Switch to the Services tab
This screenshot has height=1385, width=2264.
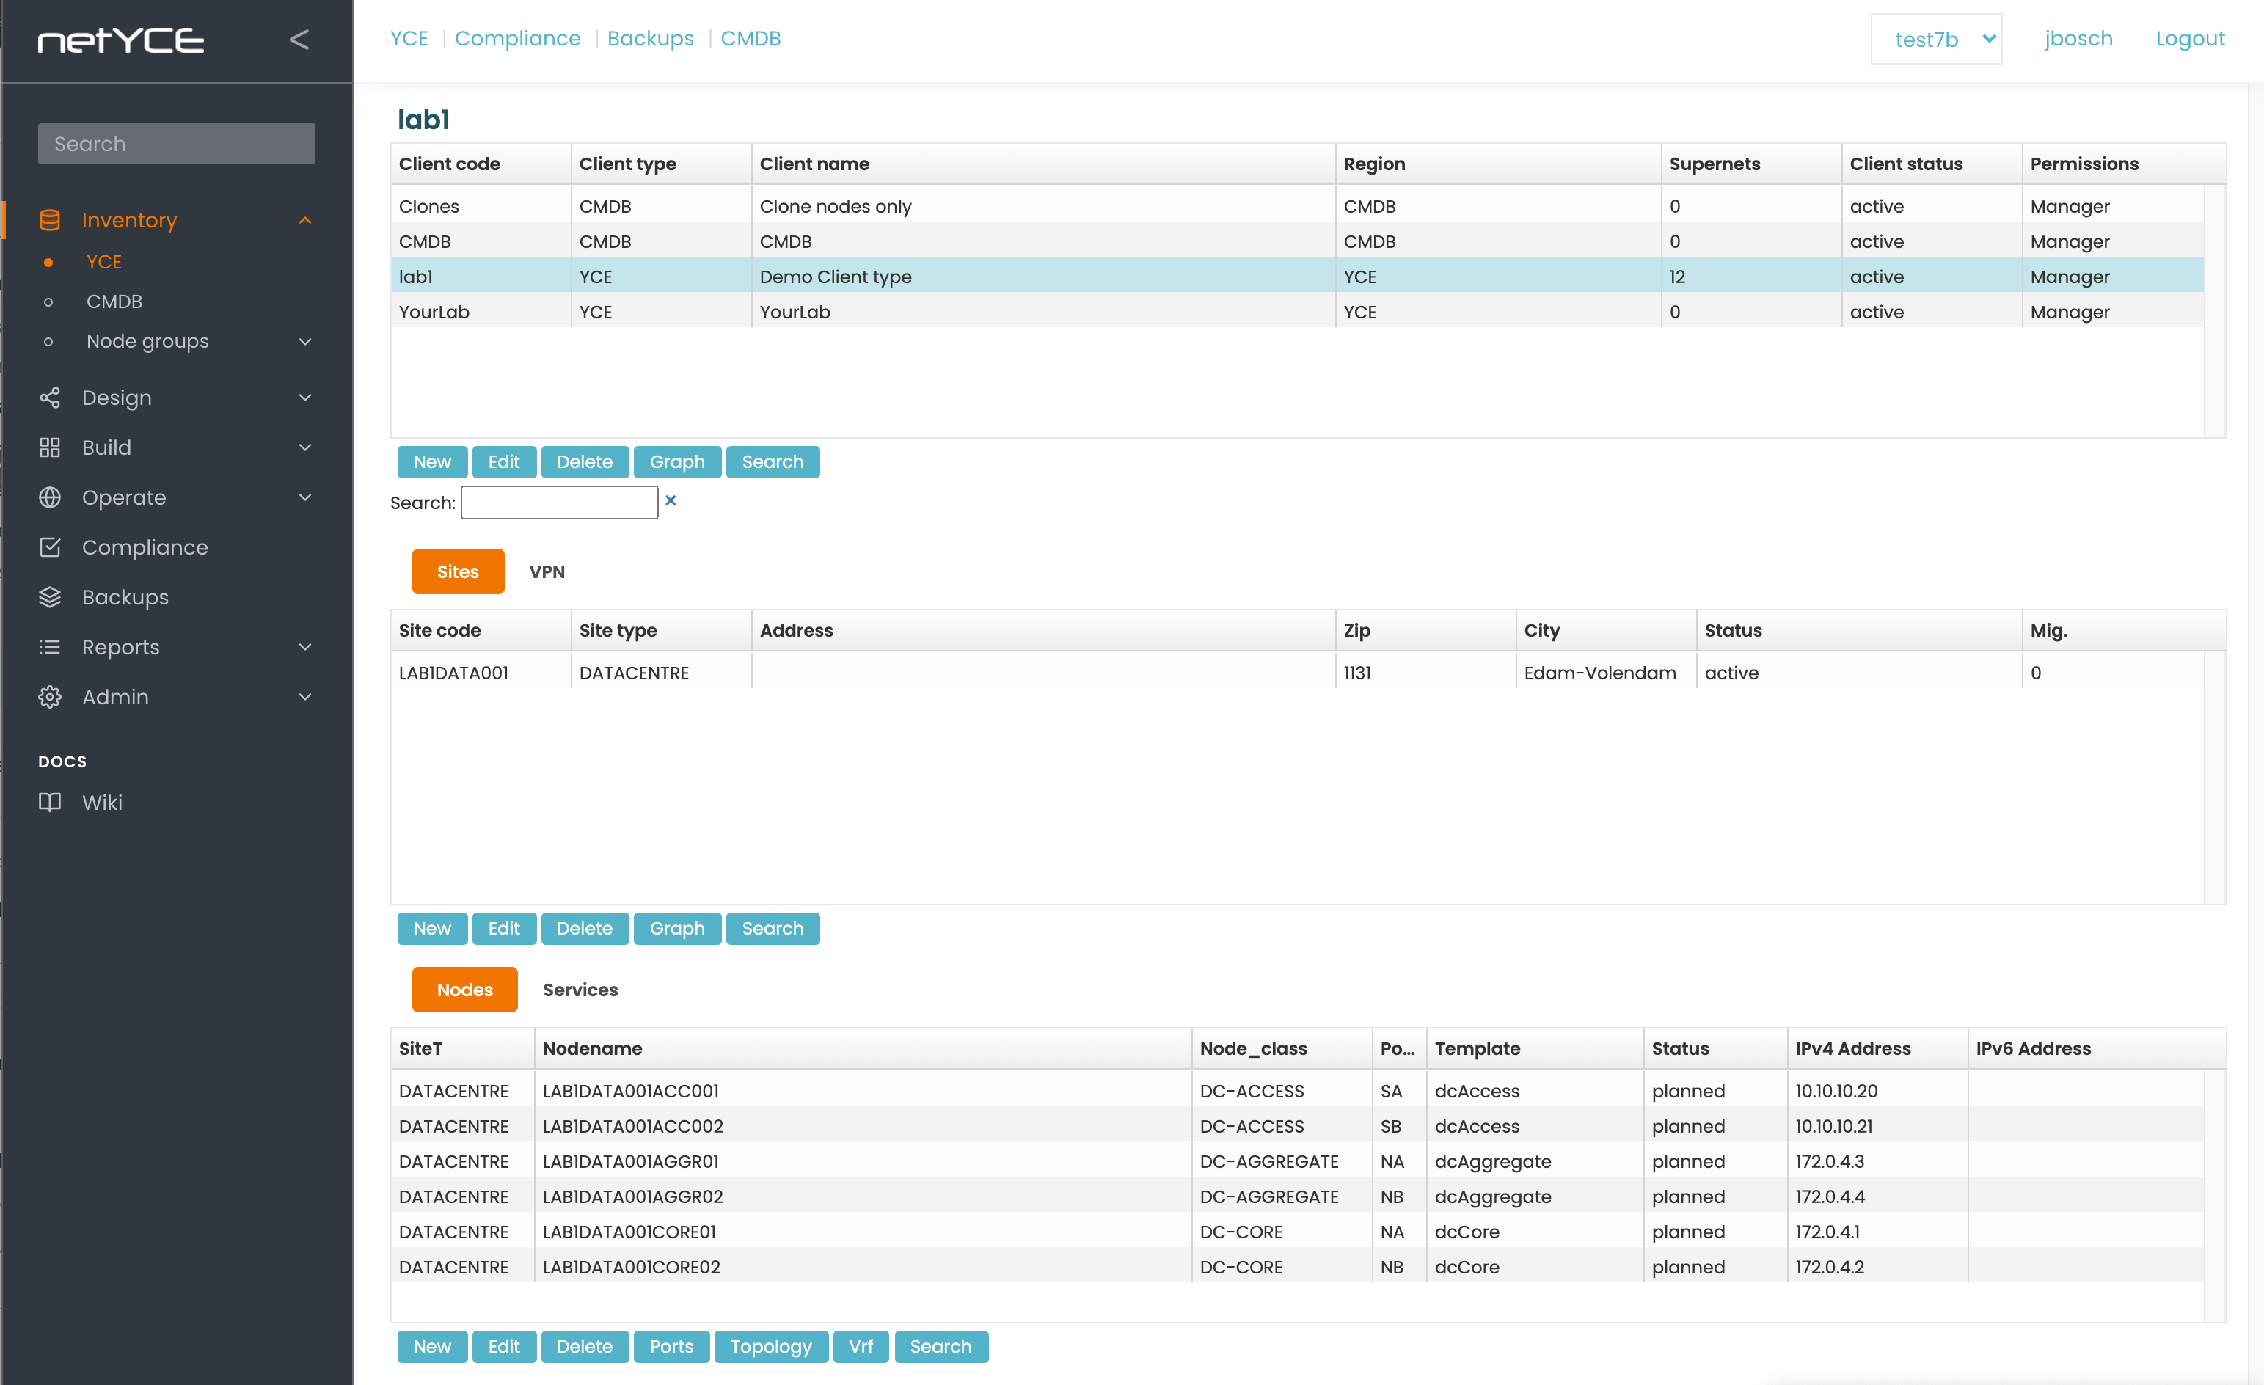(580, 990)
